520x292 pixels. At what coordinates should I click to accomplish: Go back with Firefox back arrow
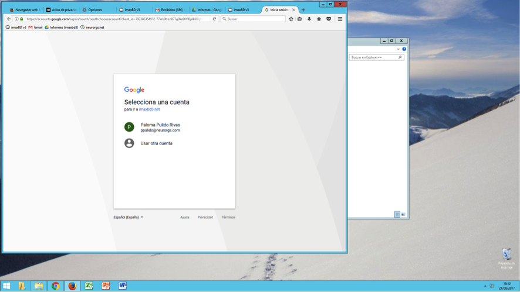pos(9,19)
